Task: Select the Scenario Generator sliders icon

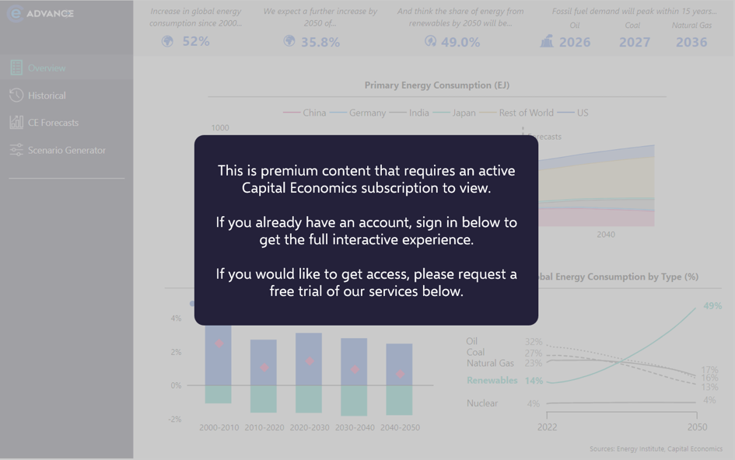Action: pyautogui.click(x=16, y=150)
